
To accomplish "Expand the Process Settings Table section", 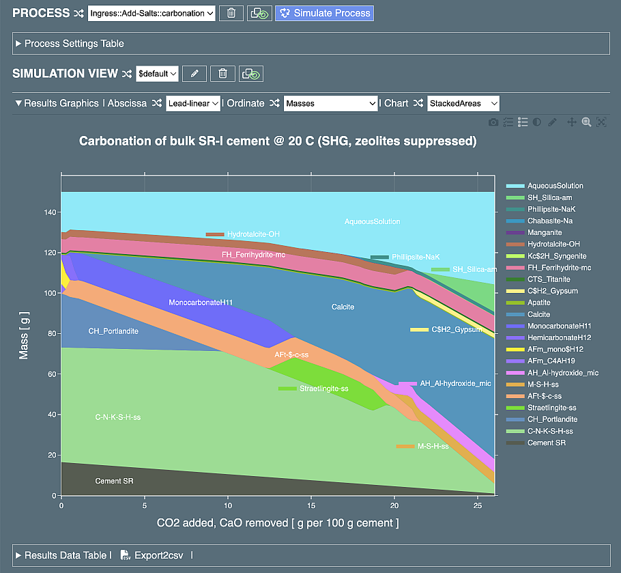I will pos(69,44).
